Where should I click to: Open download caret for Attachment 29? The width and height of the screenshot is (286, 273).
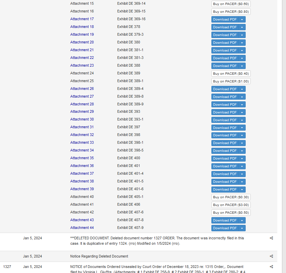pos(242,112)
